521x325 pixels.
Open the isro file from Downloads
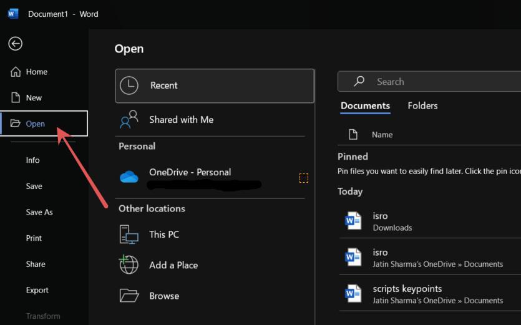pyautogui.click(x=392, y=221)
